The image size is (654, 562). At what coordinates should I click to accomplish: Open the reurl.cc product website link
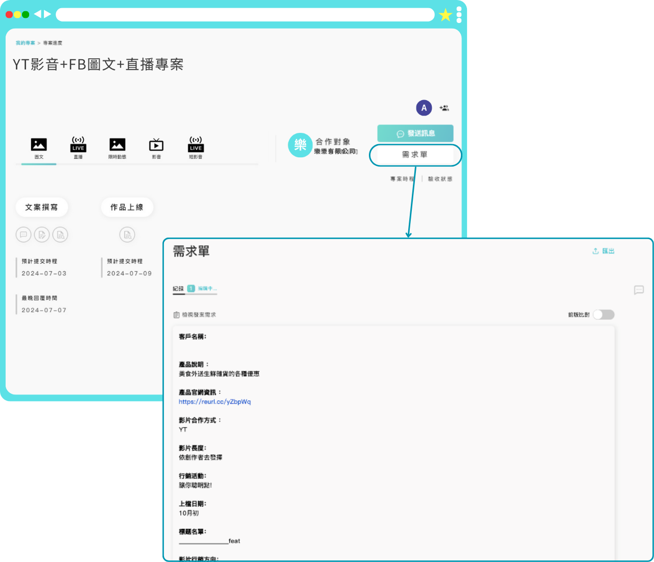215,402
